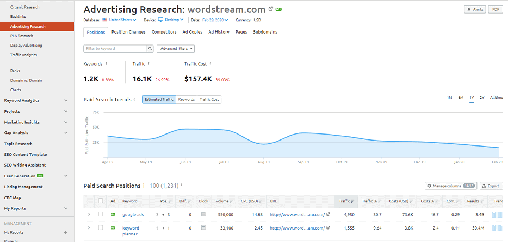Click the ad icon in google ads row
Image resolution: width=508 pixels, height=242 pixels.
point(113,214)
